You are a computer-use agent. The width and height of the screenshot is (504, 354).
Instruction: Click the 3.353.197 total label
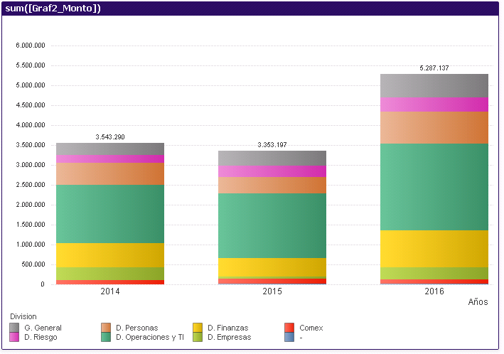(272, 145)
